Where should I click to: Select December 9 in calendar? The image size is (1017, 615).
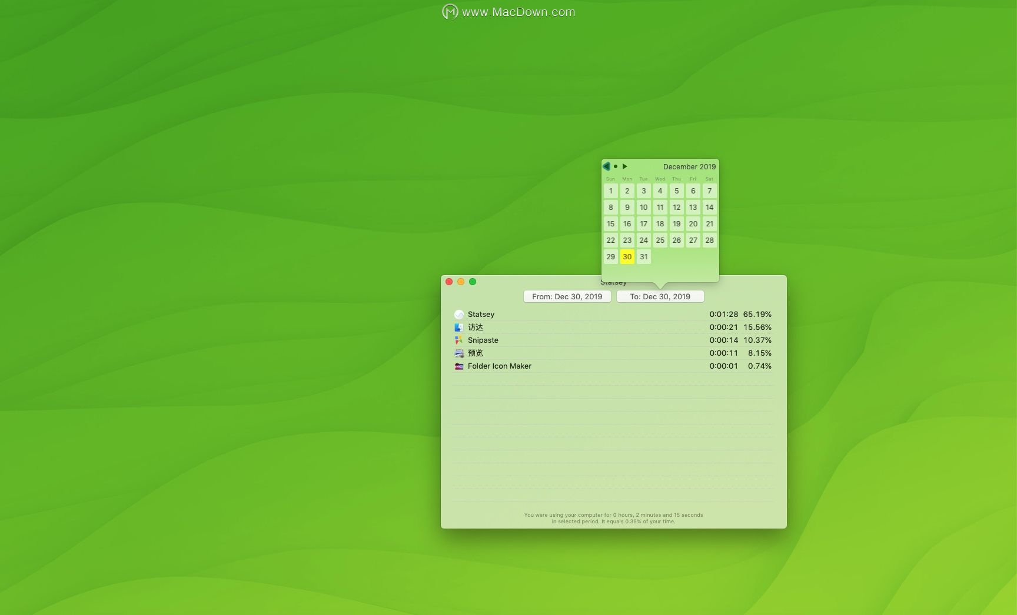click(x=627, y=208)
